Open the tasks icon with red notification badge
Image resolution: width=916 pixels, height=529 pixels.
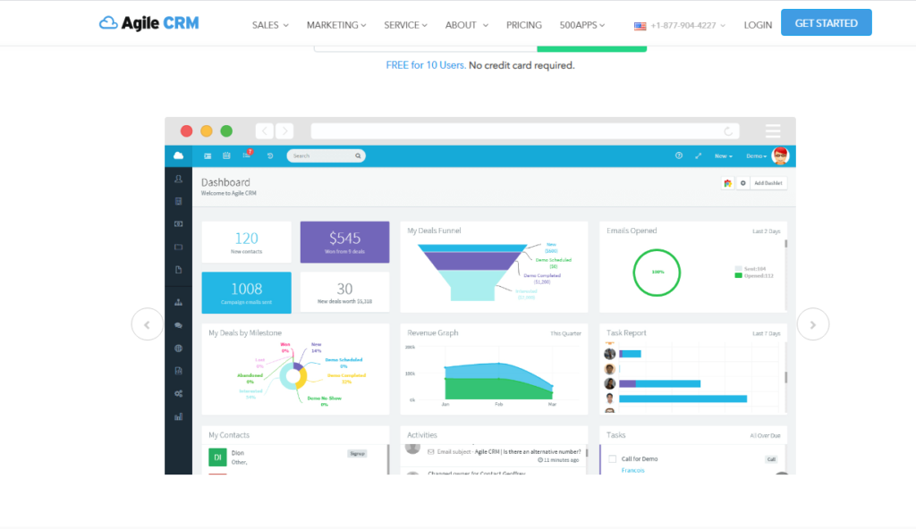(247, 155)
